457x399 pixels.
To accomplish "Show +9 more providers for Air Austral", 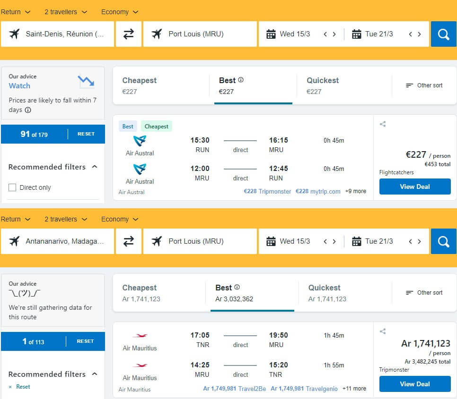I will pos(356,191).
